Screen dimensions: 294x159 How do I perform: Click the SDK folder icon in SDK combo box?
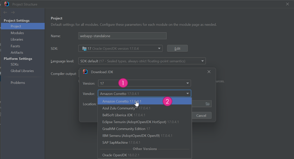pos(85,49)
